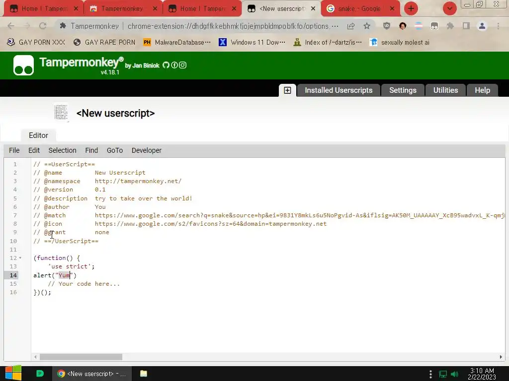This screenshot has width=509, height=381.
Task: Open the Selection menu
Action: click(x=62, y=150)
